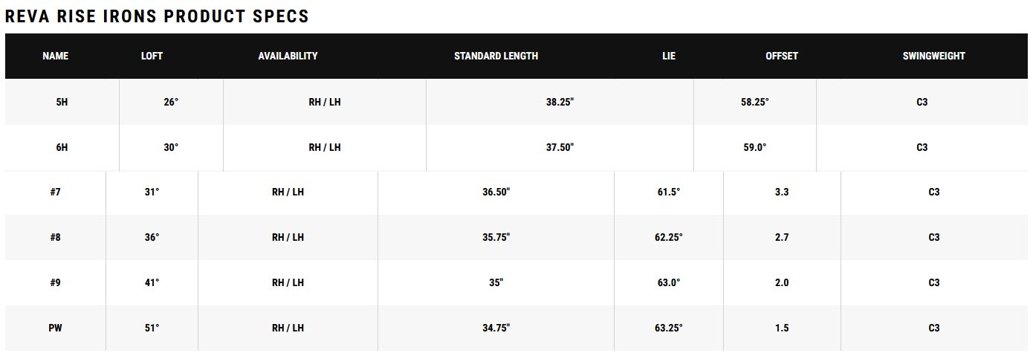Click the PW row name cell
This screenshot has height=353, width=1033.
tap(55, 328)
